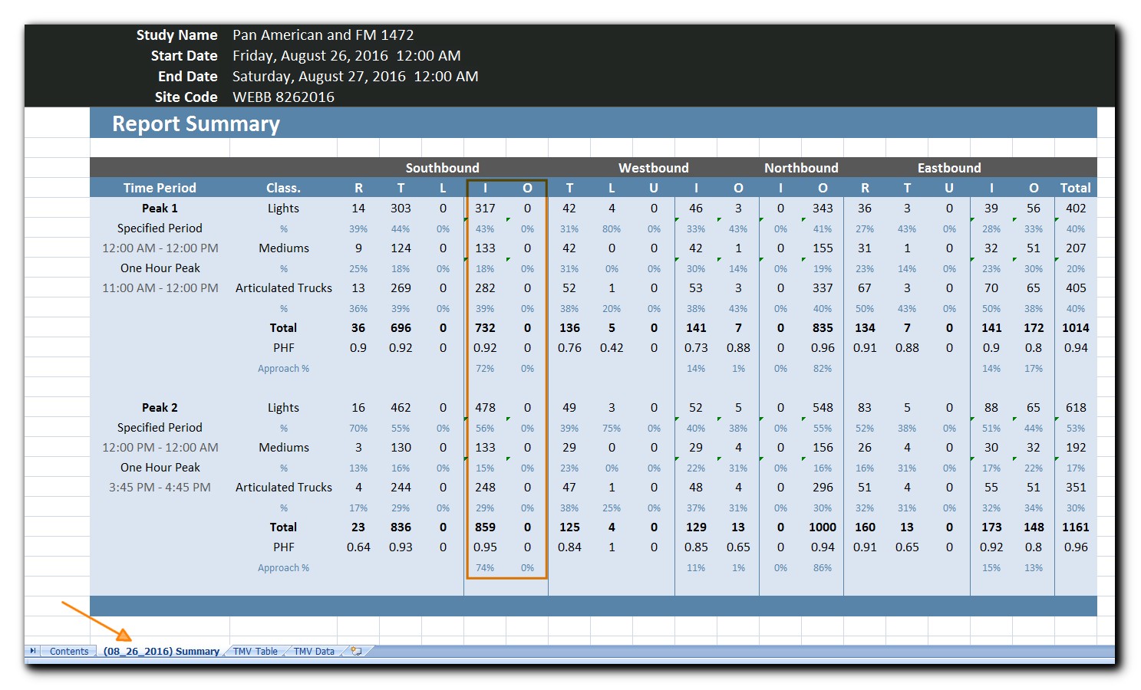The width and height of the screenshot is (1141, 690).
Task: Select the Study Name value Pan American and FM 1472
Action: pos(322,34)
